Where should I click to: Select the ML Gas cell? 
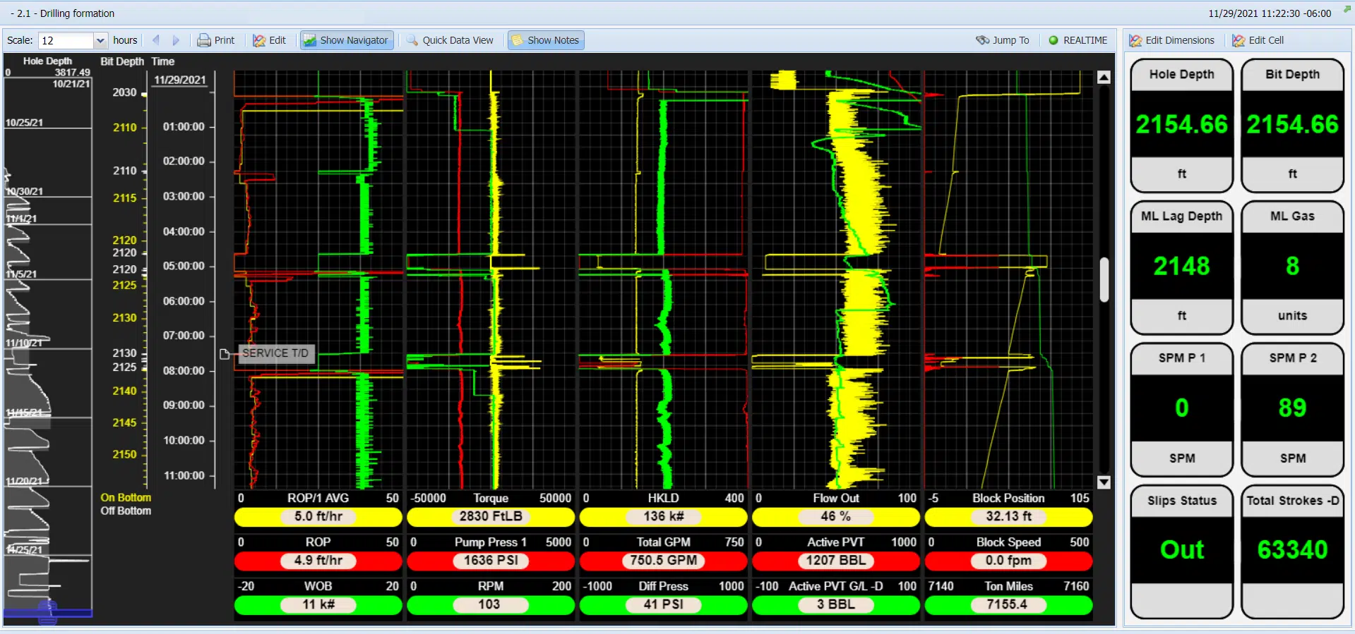tap(1292, 267)
